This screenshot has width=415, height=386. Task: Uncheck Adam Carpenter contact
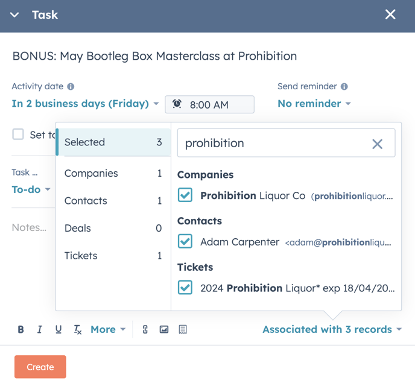pyautogui.click(x=185, y=242)
